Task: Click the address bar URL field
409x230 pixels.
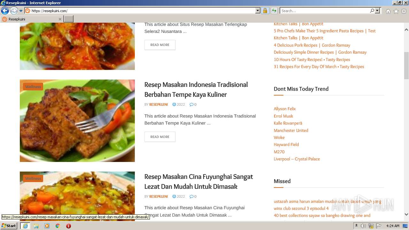Action: click(x=143, y=11)
